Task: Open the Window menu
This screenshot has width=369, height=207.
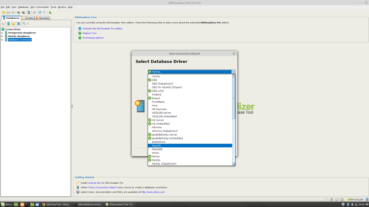Action: [x=62, y=7]
